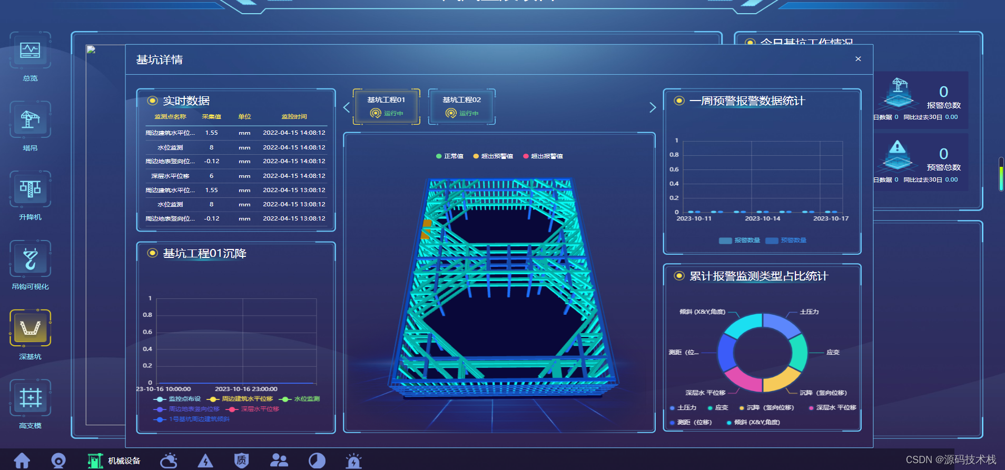Open the personnel people icon in bottom bar

point(279,461)
